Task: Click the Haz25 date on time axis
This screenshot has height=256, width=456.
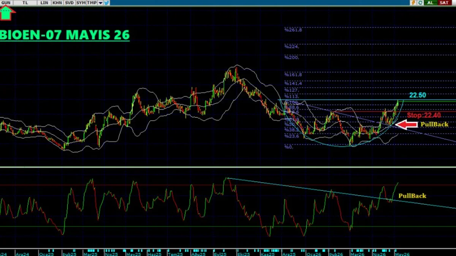Action: pos(154,254)
